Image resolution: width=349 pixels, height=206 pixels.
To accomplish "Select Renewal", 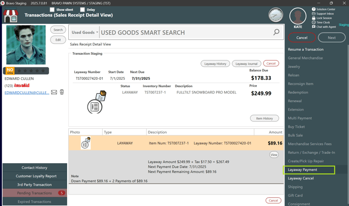I will (x=295, y=101).
